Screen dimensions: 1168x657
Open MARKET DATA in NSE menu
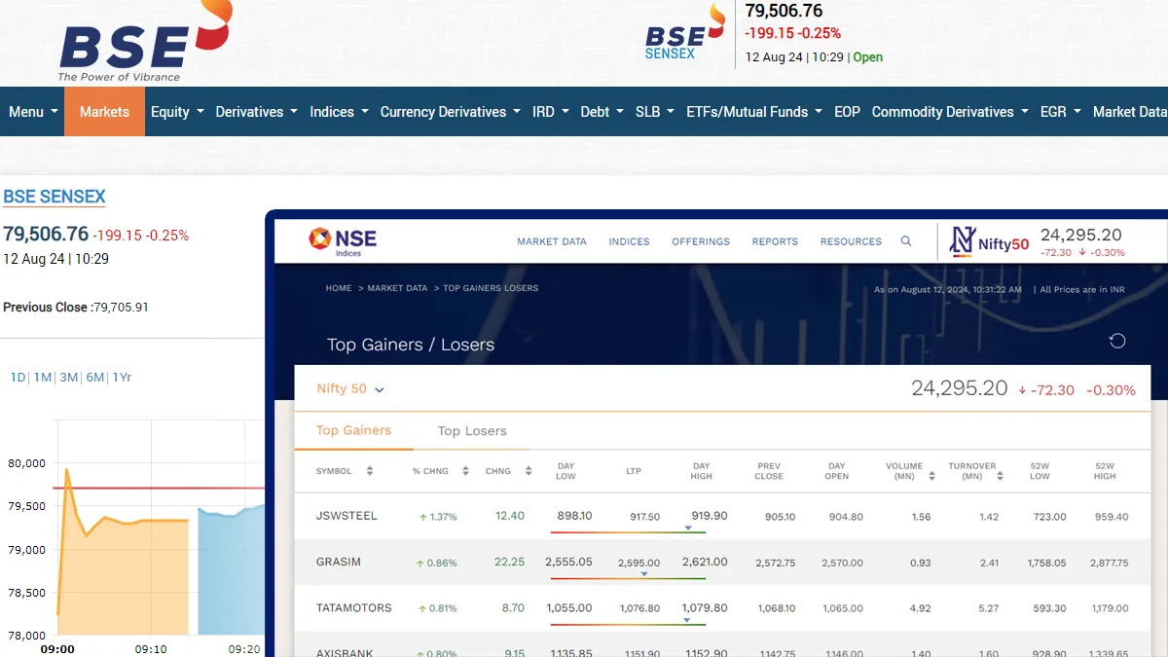pos(552,241)
